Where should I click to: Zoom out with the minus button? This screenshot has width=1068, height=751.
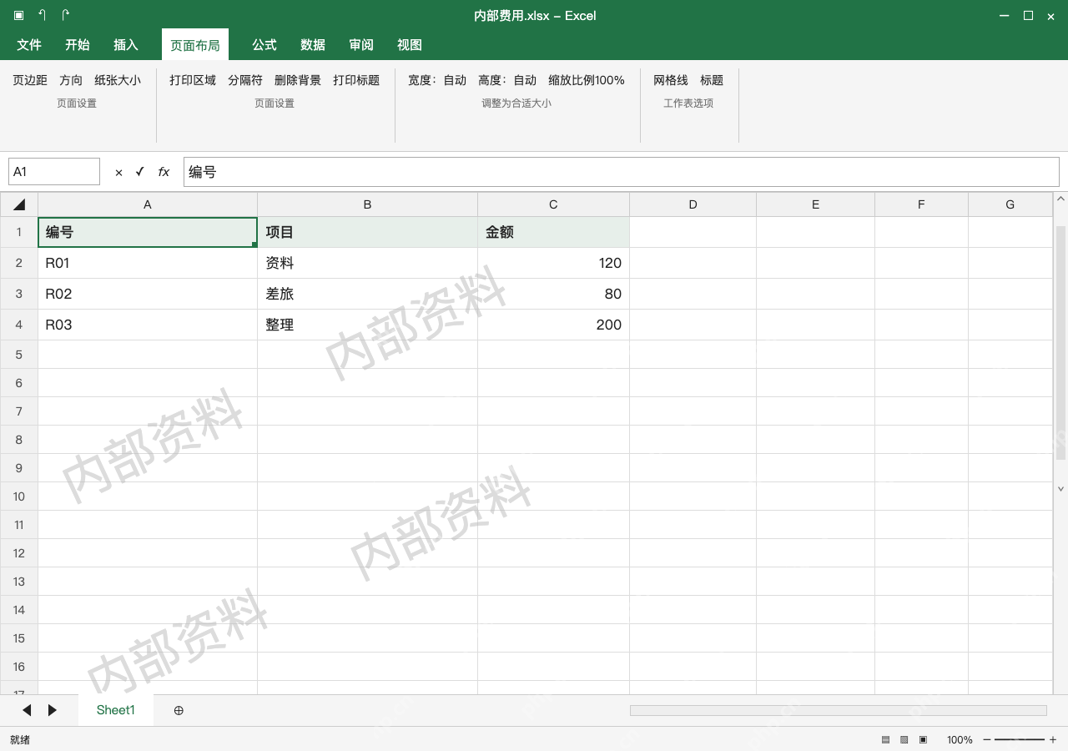tap(987, 739)
